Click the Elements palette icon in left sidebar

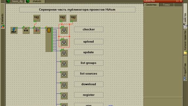pyautogui.click(x=3, y=26)
